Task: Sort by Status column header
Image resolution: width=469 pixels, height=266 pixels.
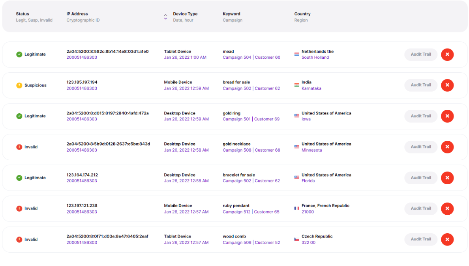Action: pos(23,14)
